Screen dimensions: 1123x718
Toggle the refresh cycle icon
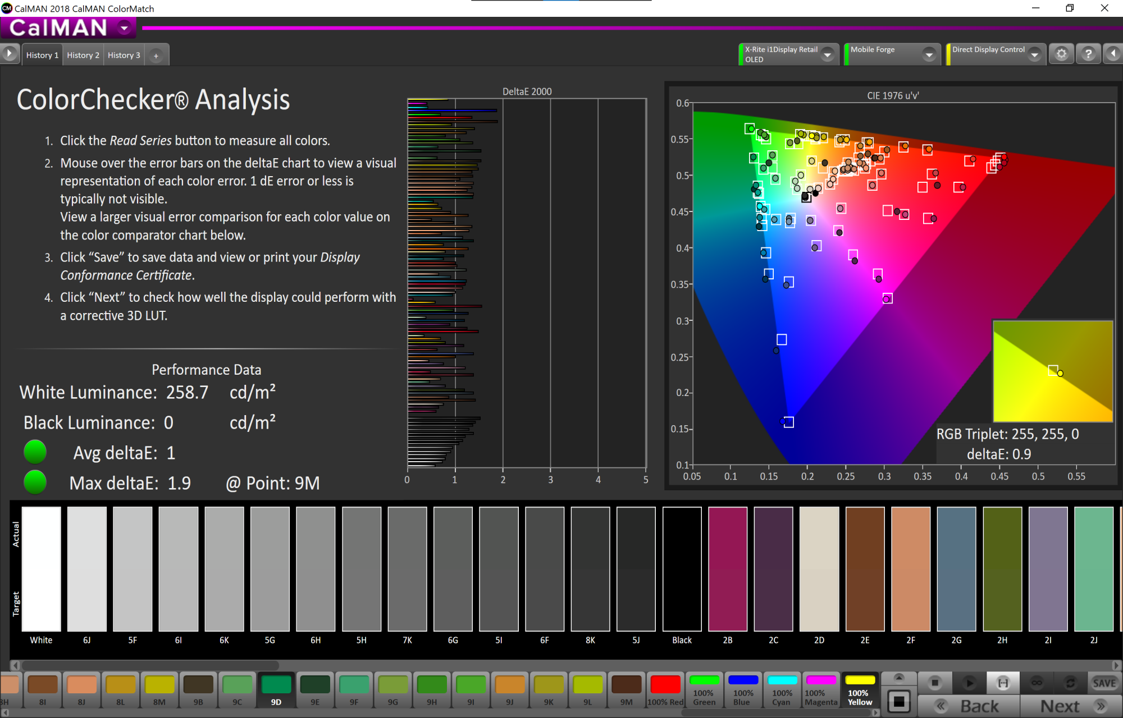(x=1070, y=683)
